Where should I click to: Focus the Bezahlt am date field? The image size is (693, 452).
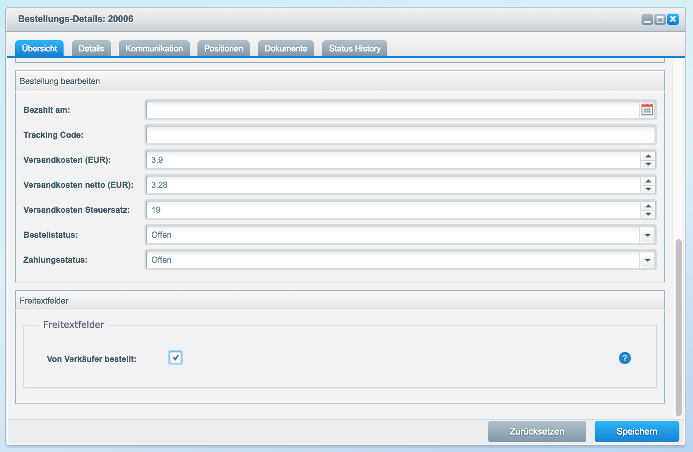pos(393,110)
